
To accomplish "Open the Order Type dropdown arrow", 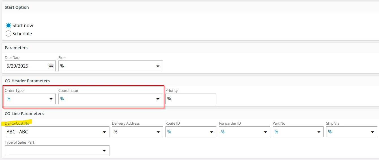I will (51, 99).
